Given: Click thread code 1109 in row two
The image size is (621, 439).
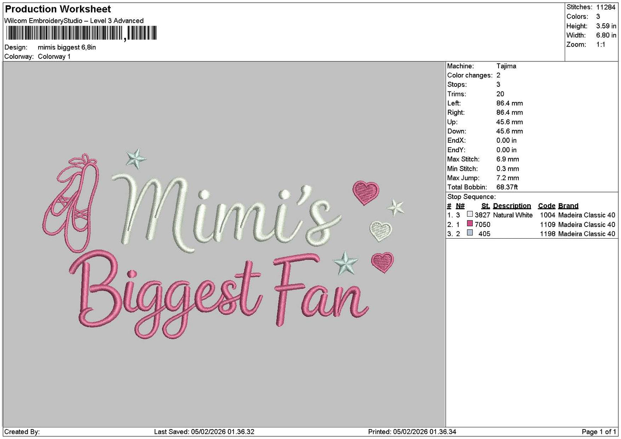Looking at the screenshot, I should click(x=548, y=224).
